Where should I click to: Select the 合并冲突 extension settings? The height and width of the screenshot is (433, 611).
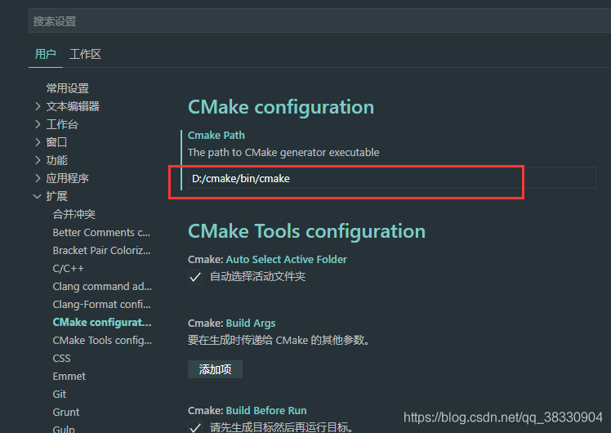coord(74,214)
